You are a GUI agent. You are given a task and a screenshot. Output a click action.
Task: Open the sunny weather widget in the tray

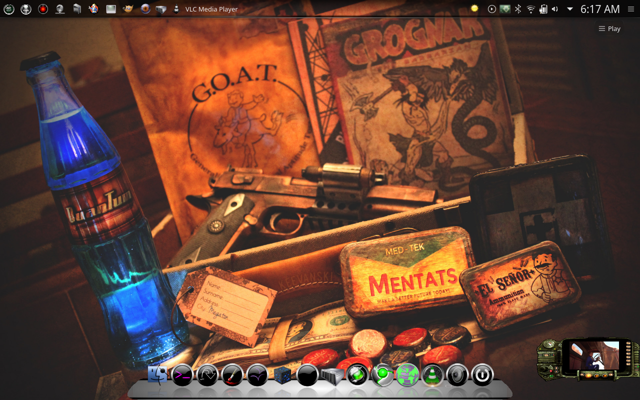[474, 9]
